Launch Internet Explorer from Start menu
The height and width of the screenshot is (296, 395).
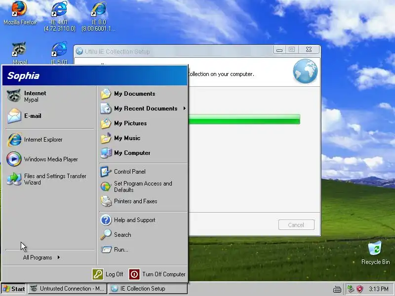50,140
